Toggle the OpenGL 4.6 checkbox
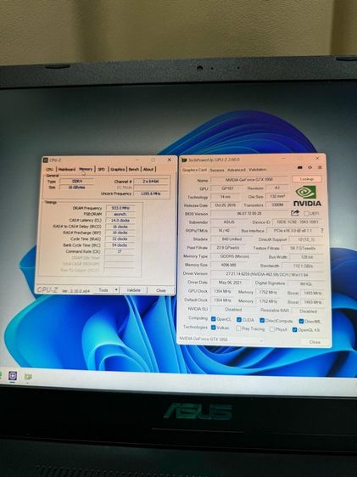 click(294, 330)
